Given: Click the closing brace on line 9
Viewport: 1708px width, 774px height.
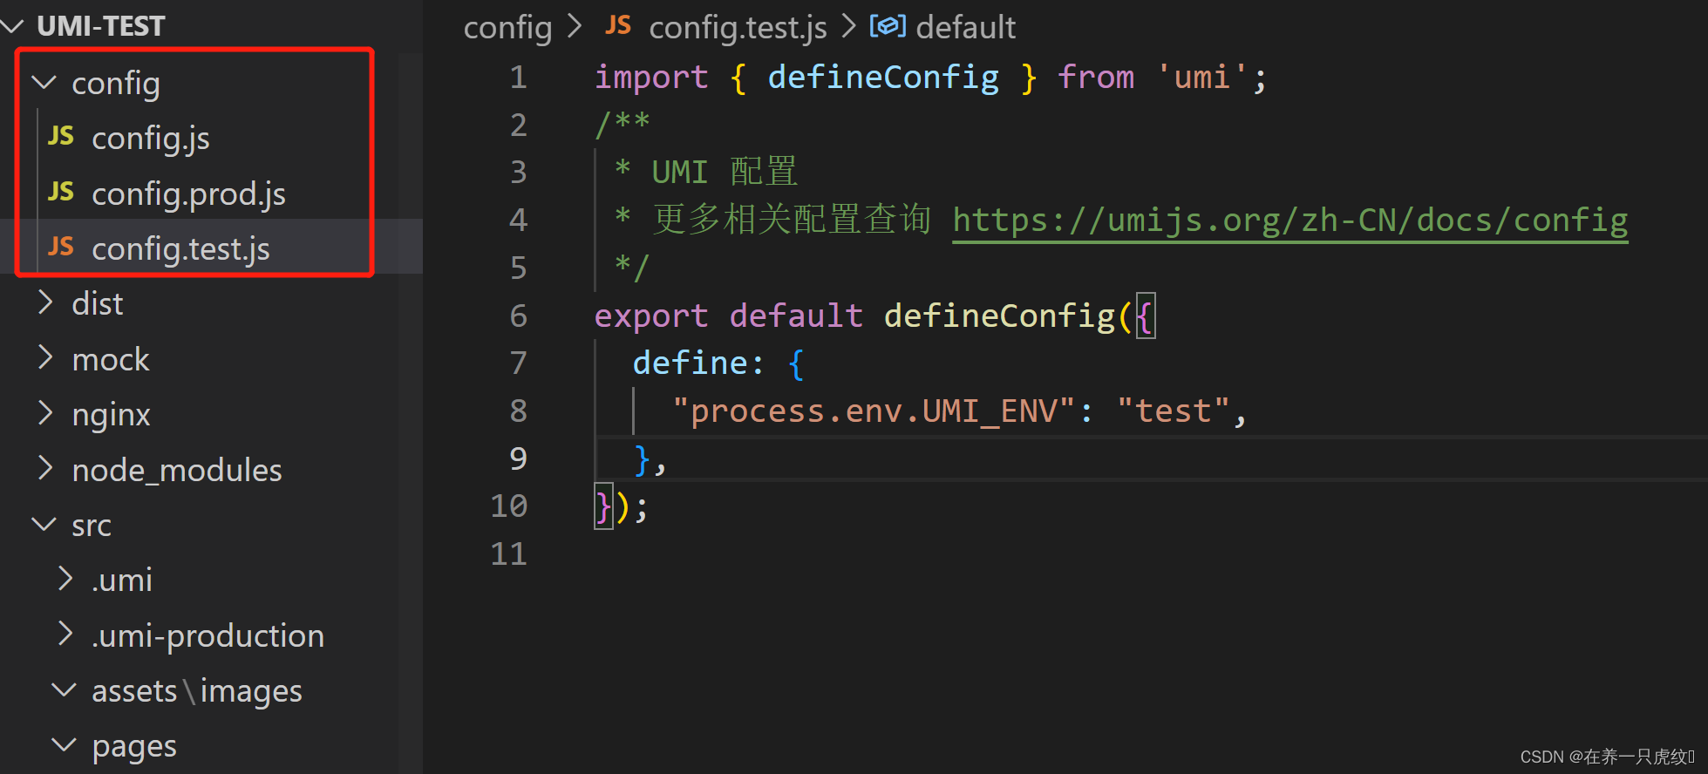Looking at the screenshot, I should coord(643,458).
